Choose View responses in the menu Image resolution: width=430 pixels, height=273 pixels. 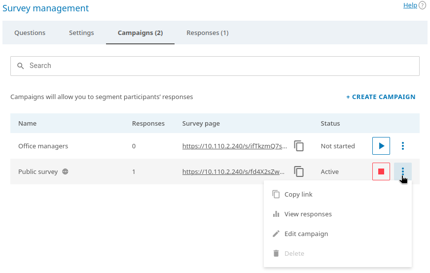(308, 214)
